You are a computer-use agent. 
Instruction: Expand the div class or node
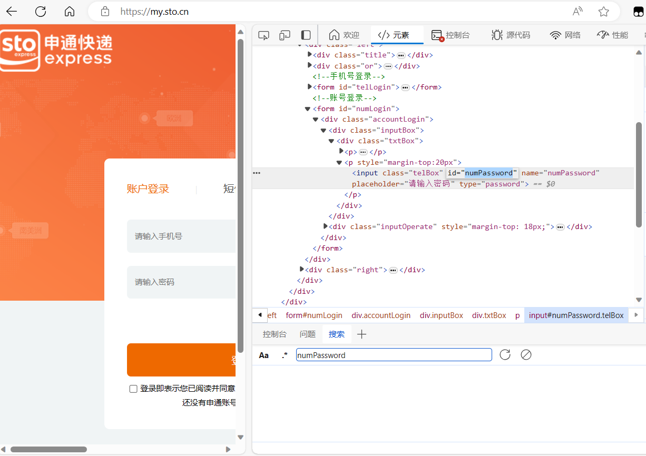pyautogui.click(x=310, y=65)
